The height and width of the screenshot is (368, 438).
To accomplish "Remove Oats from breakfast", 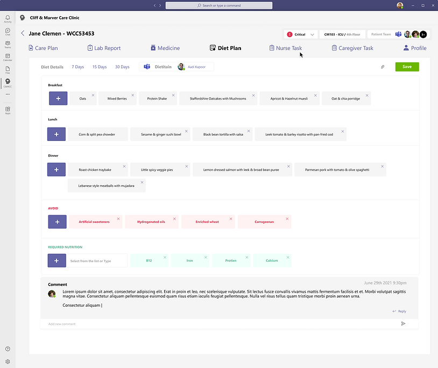I will 93,95.
